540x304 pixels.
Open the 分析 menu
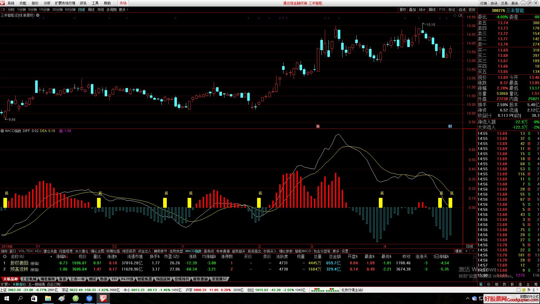47,3
